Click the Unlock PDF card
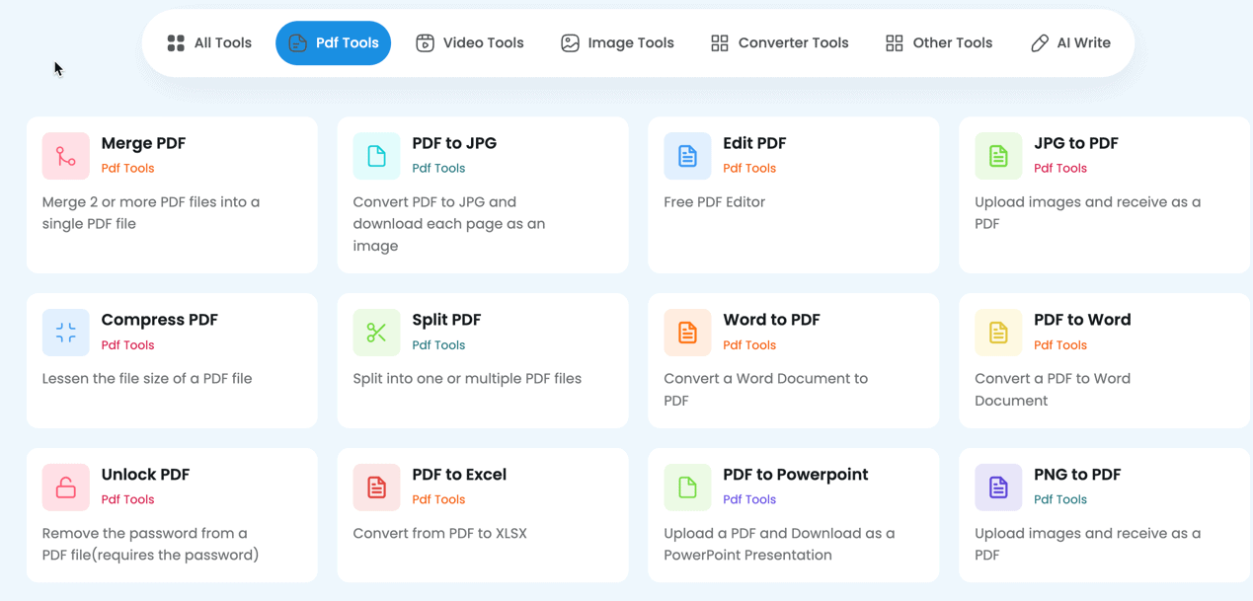The image size is (1253, 601). tap(172, 514)
